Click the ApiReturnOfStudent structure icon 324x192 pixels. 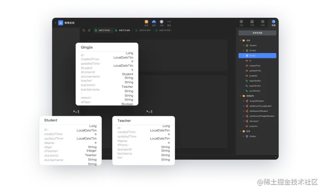tap(247, 111)
